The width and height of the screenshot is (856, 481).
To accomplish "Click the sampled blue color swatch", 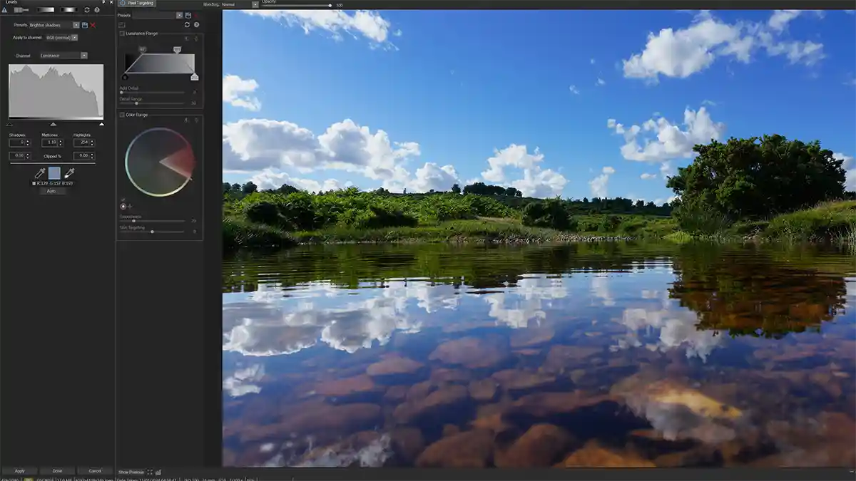I will point(54,173).
